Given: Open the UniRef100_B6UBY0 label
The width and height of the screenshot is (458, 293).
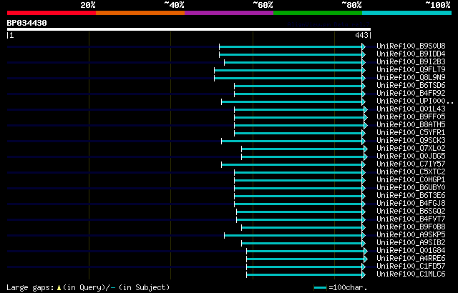Looking at the screenshot, I should (411, 188).
